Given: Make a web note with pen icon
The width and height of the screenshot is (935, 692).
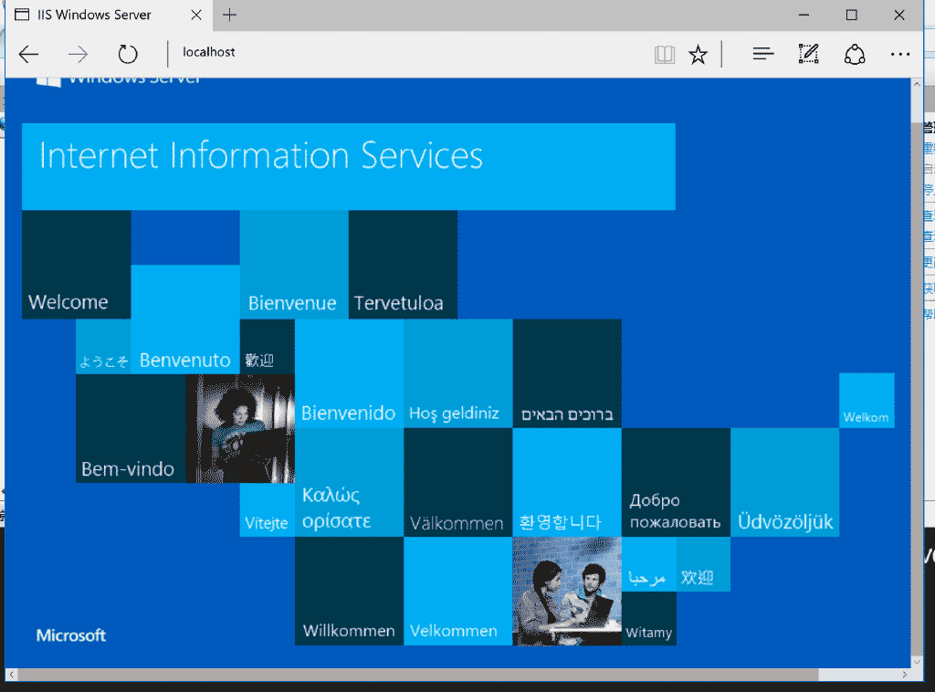Looking at the screenshot, I should [x=809, y=54].
